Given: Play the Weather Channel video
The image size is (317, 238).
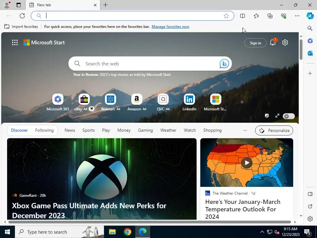Looking at the screenshot, I should [x=247, y=162].
